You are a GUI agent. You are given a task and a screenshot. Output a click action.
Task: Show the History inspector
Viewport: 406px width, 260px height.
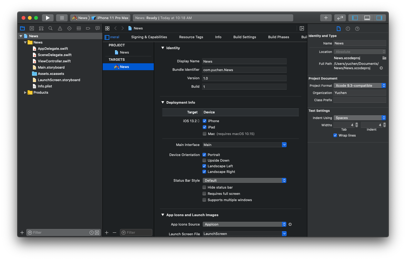(x=348, y=29)
